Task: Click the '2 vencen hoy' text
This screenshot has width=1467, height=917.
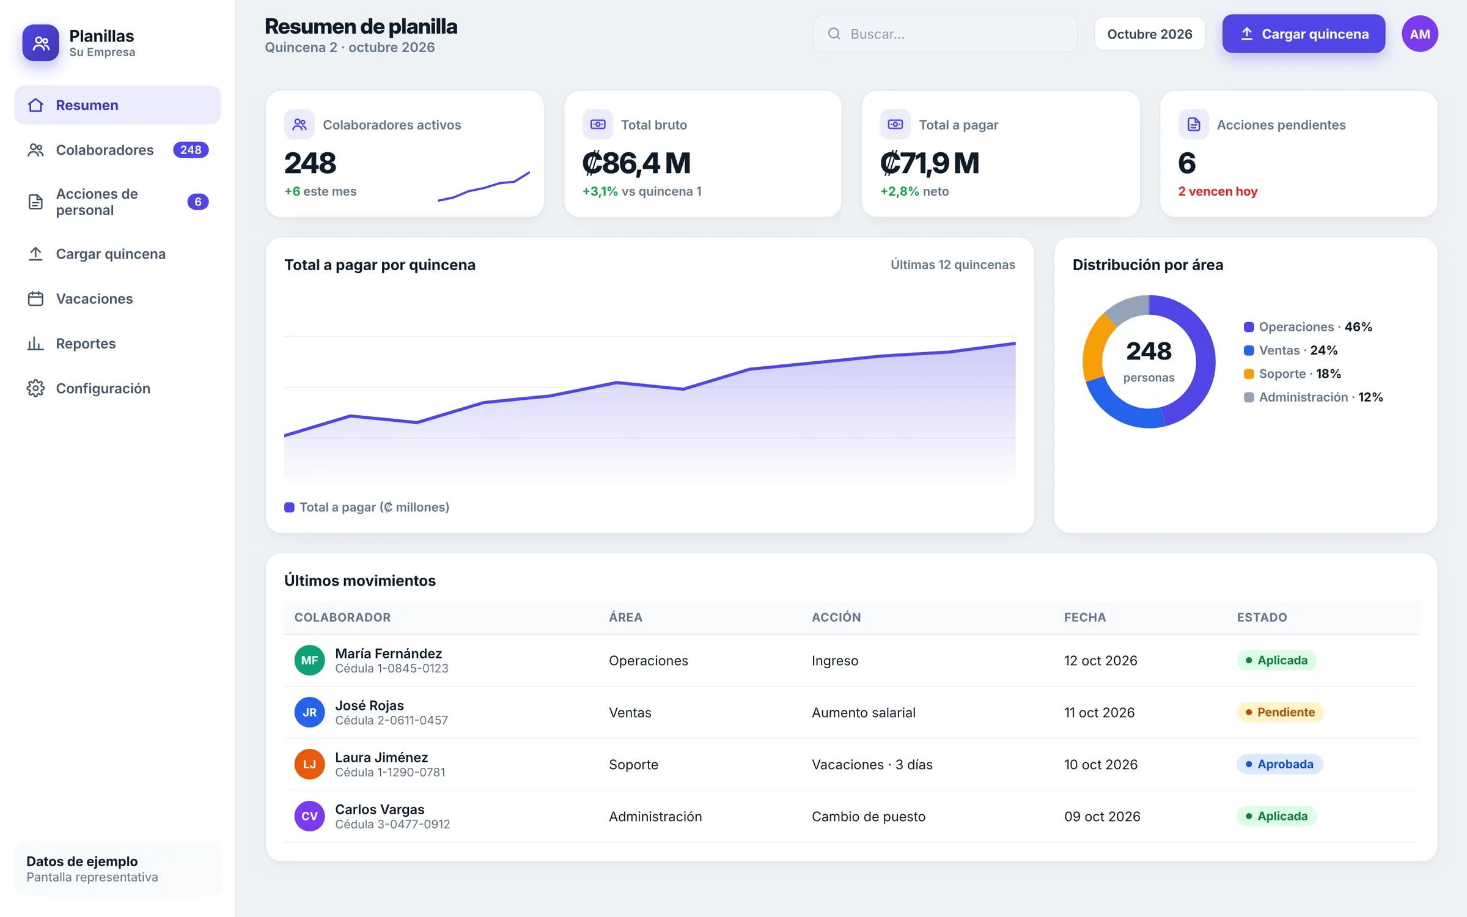Action: 1218,191
